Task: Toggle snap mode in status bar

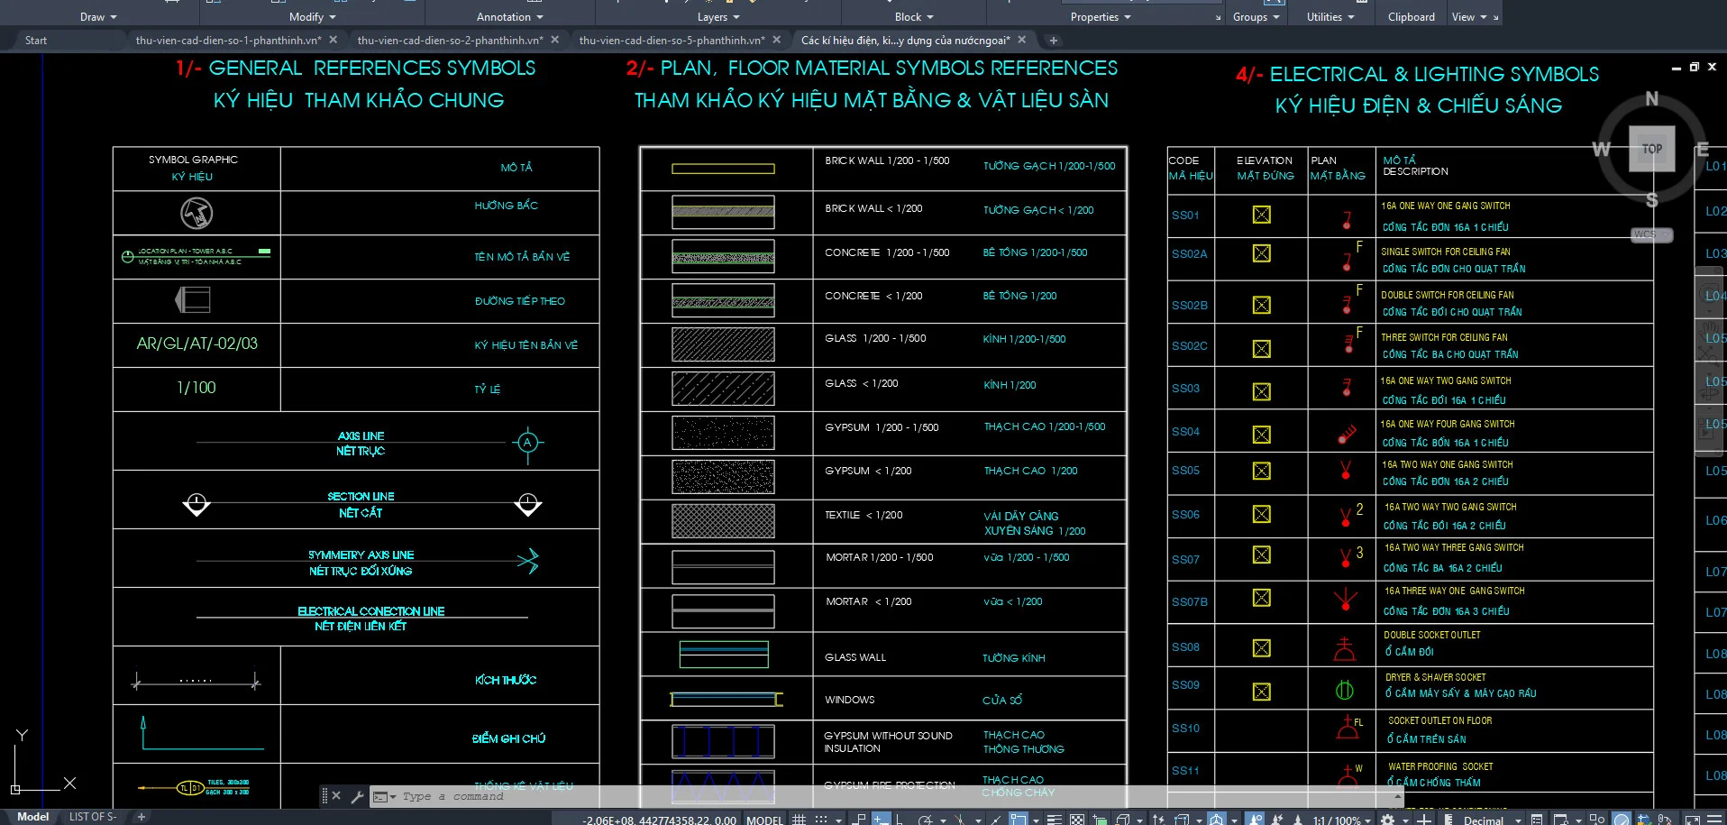Action: 821,819
